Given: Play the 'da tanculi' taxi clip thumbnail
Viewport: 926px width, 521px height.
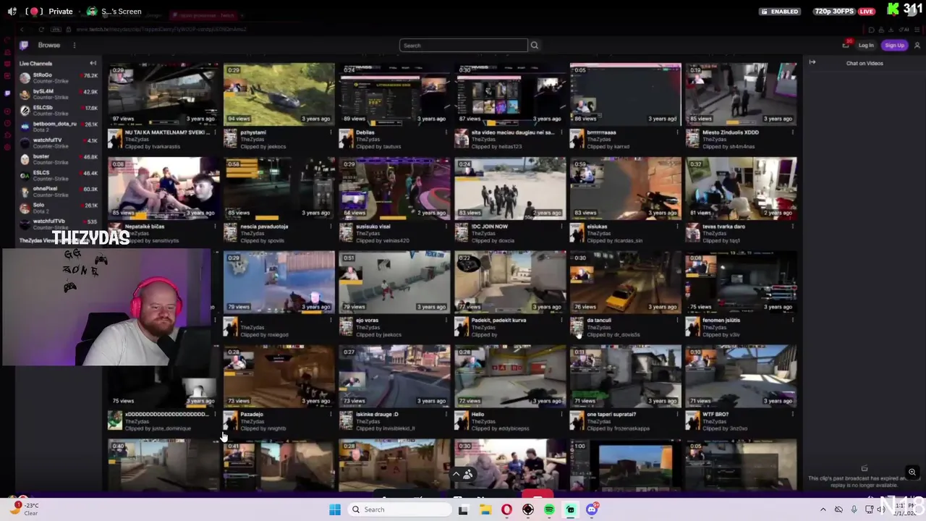Looking at the screenshot, I should point(625,282).
